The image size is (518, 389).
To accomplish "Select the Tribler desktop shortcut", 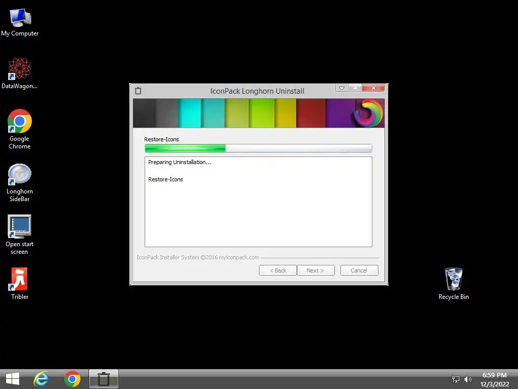I will [x=20, y=284].
